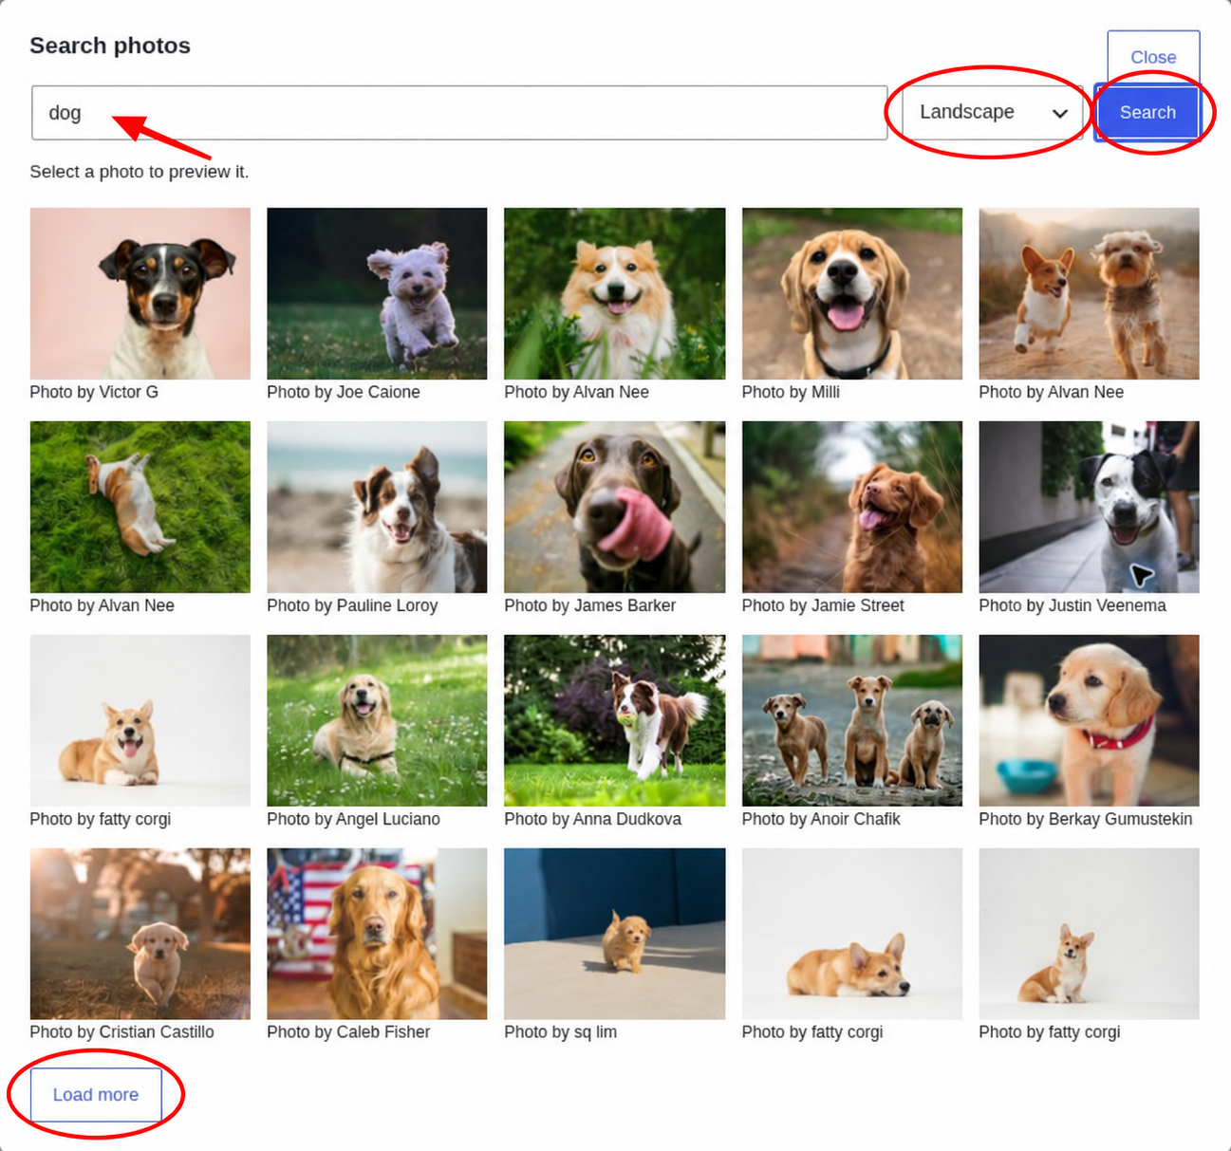Select the photo by Angel Luciano
1231x1151 pixels.
[377, 721]
